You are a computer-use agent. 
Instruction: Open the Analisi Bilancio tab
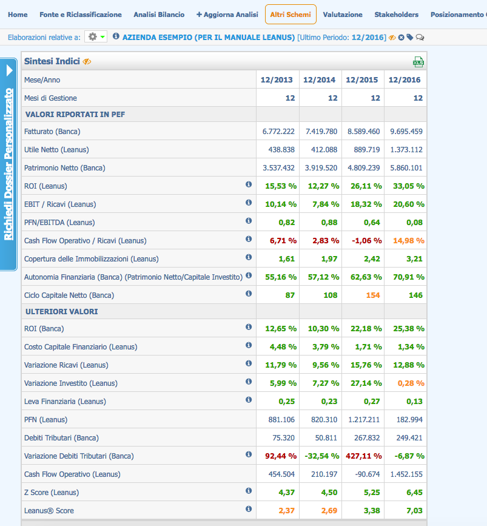159,15
